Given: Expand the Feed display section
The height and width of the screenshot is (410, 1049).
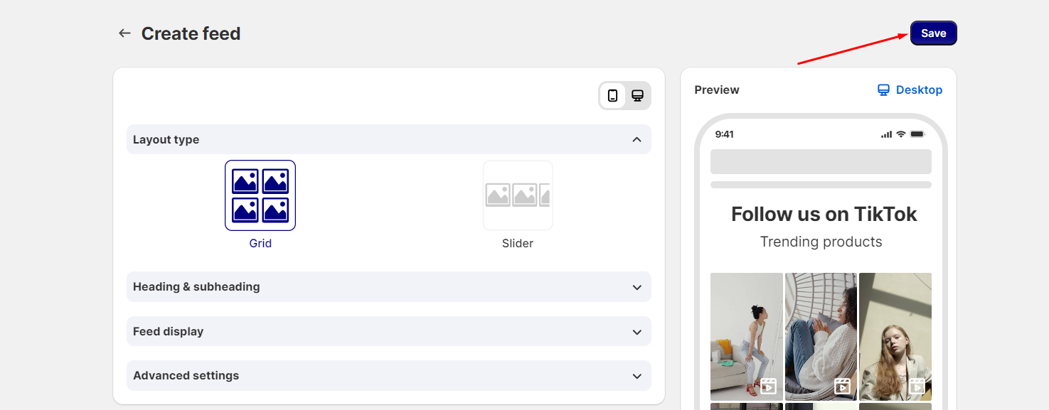Looking at the screenshot, I should pyautogui.click(x=388, y=331).
